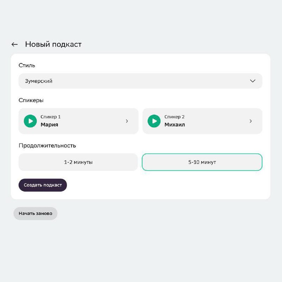282x282 pixels.
Task: Click the back arrow next to Новый подкаст
Action: (x=14, y=44)
